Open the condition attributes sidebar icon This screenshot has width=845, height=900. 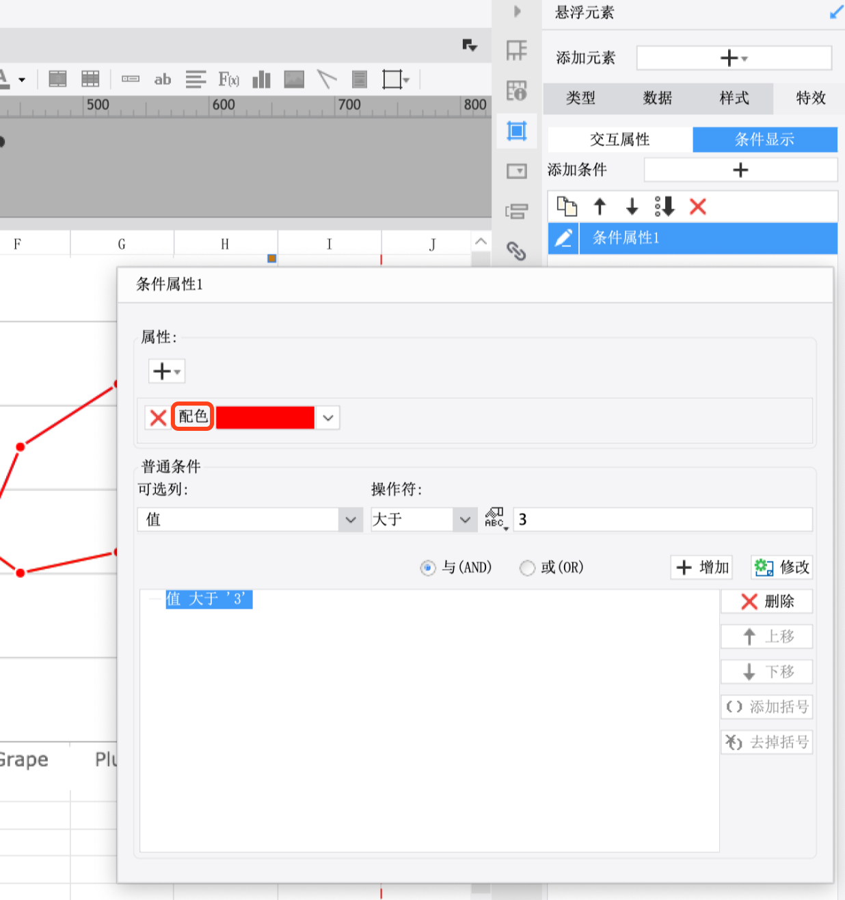pyautogui.click(x=517, y=211)
